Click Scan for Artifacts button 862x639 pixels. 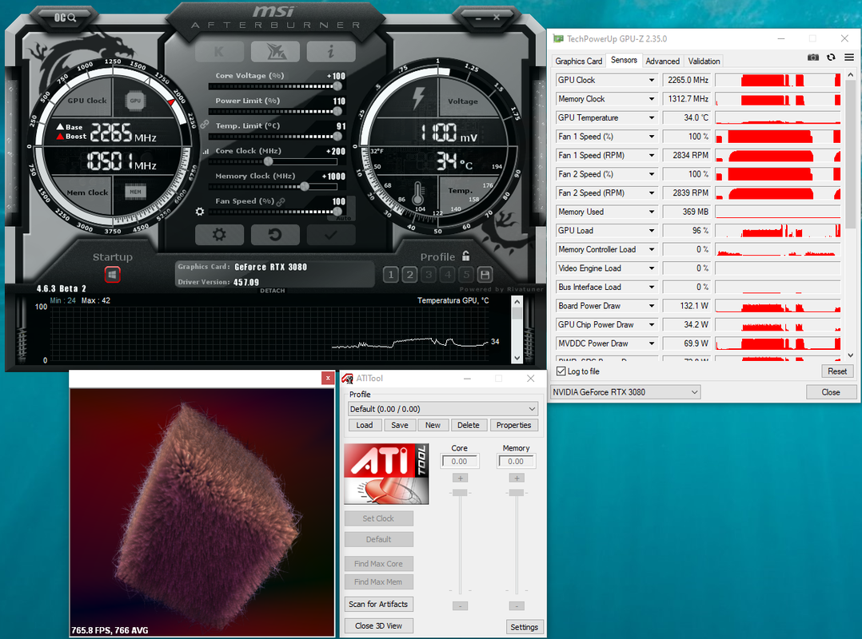pyautogui.click(x=379, y=604)
